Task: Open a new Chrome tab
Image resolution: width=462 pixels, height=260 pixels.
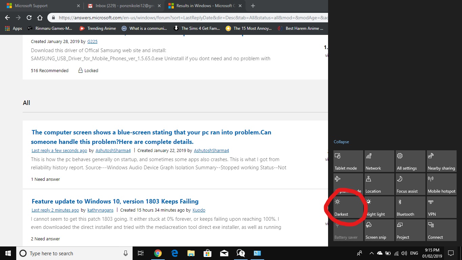Action: point(253,6)
